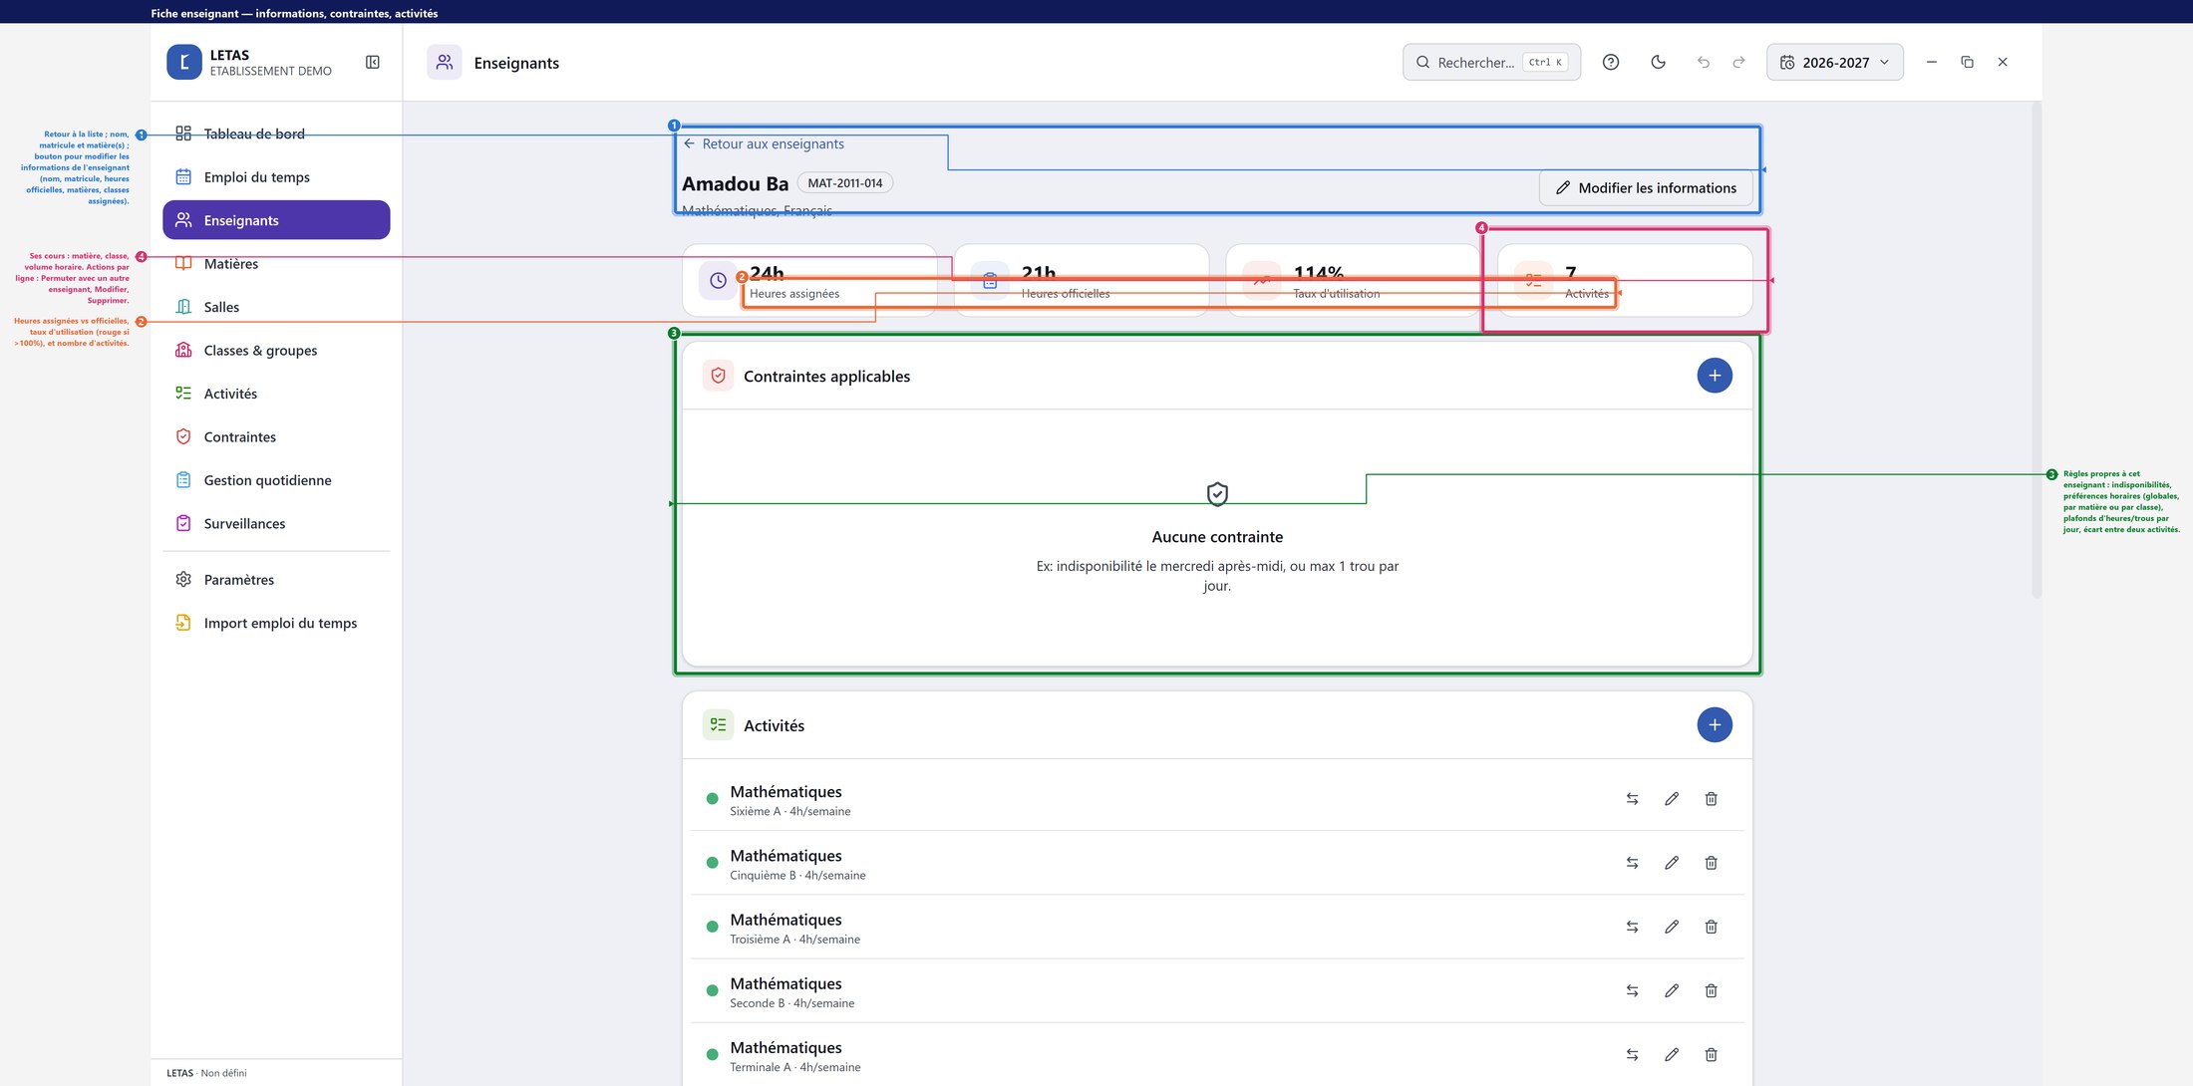Screen dimensions: 2193x1086
Task: Delete the Seconde B activity
Action: 1712,990
